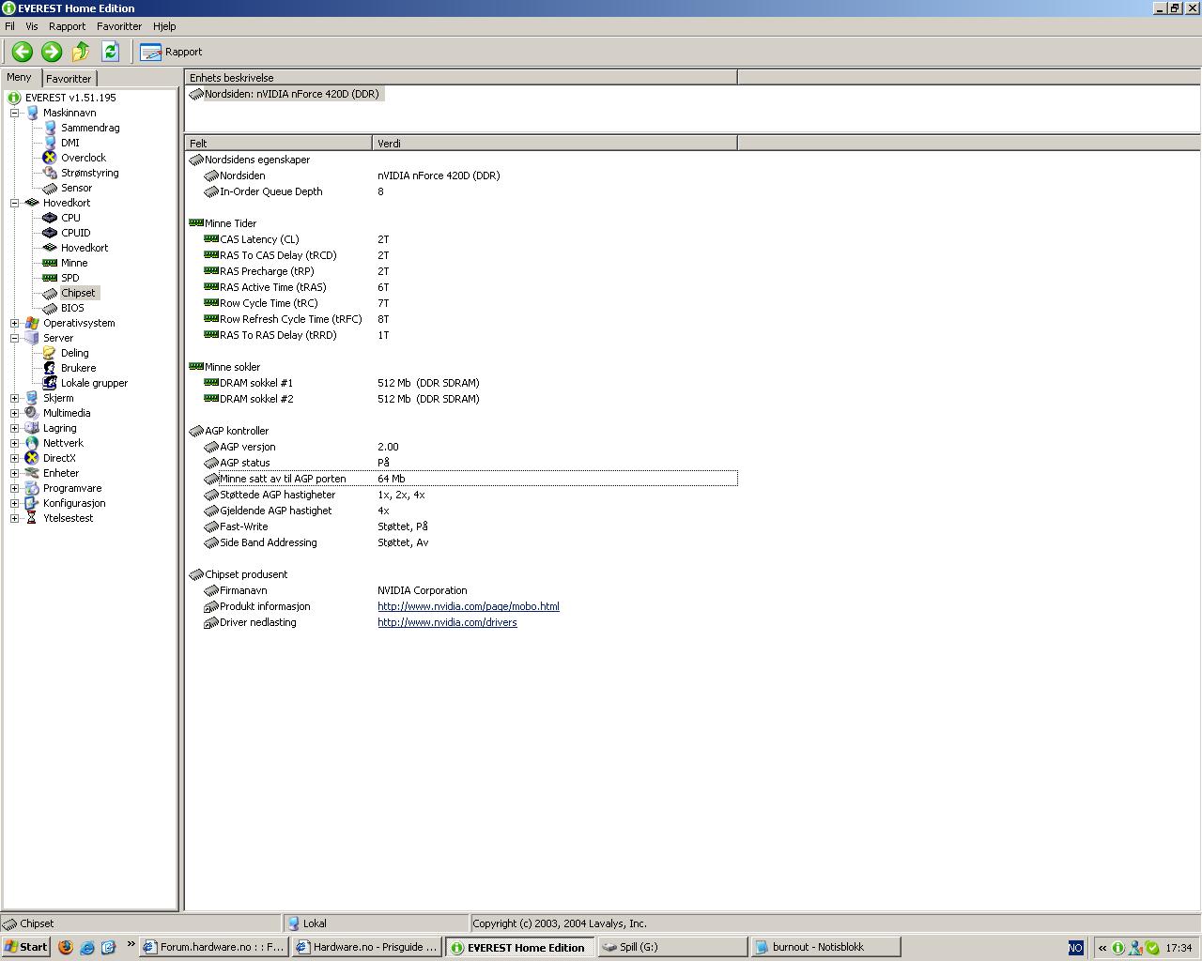1202x961 pixels.
Task: Open the Vis menu
Action: point(32,26)
